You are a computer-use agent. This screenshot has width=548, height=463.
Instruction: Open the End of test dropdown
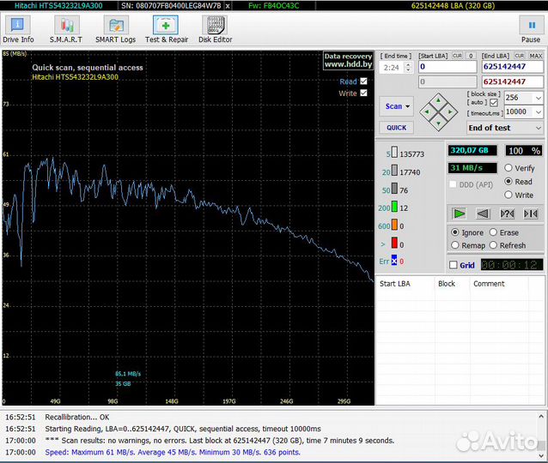(504, 128)
